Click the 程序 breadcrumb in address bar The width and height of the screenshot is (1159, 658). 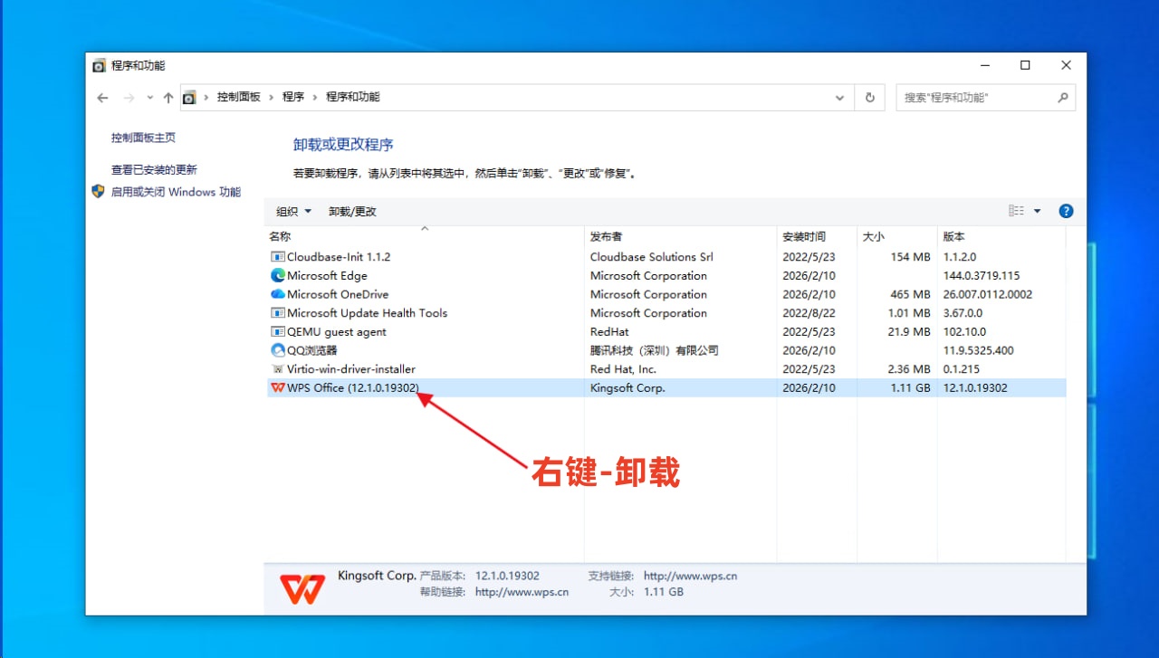point(293,97)
